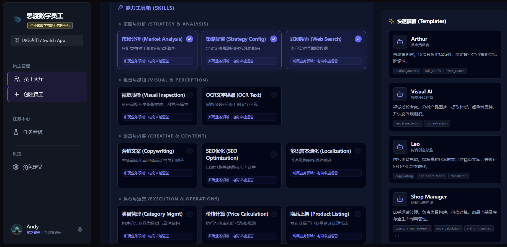Screen dimensions: 507x247
Task: Open 员工大厅 in the sidebar
Action: 47,79
